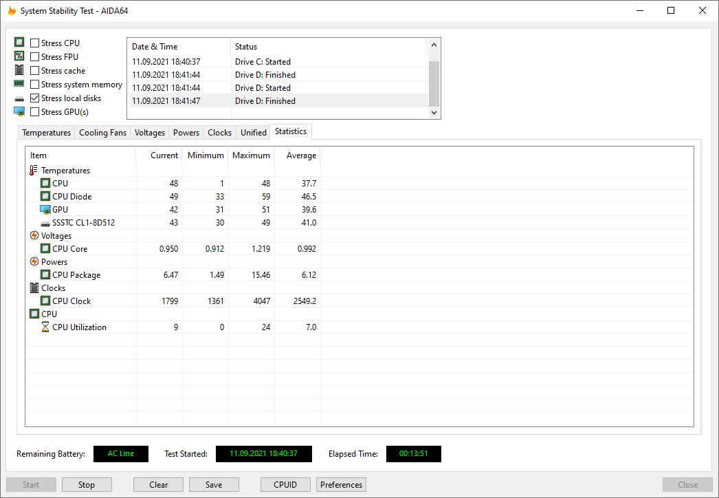This screenshot has width=719, height=498.
Task: Click the CPU Clock row icon
Action: (45, 301)
